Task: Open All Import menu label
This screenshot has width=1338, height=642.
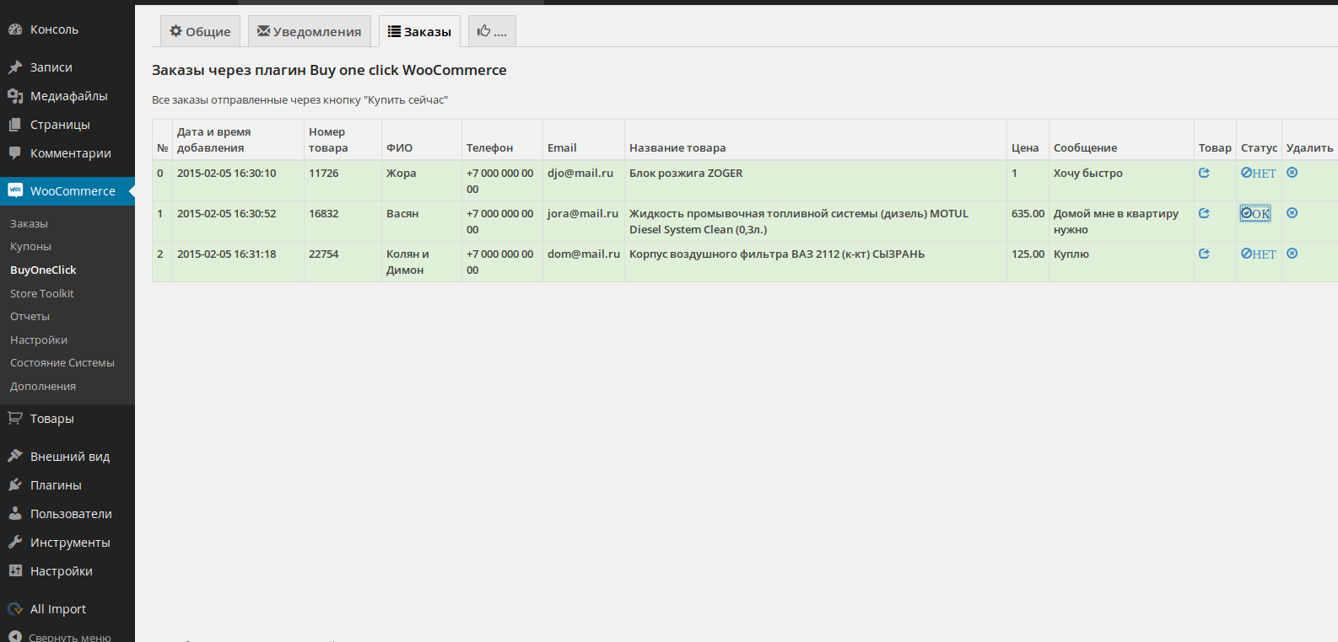Action: 58,609
